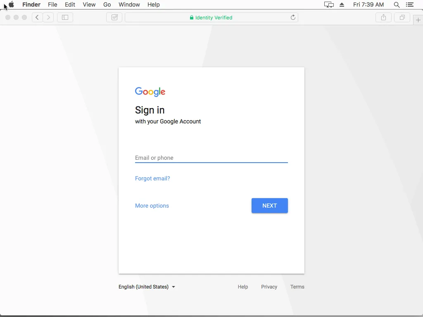Open Notification Center
This screenshot has height=317, width=423.
click(x=410, y=5)
